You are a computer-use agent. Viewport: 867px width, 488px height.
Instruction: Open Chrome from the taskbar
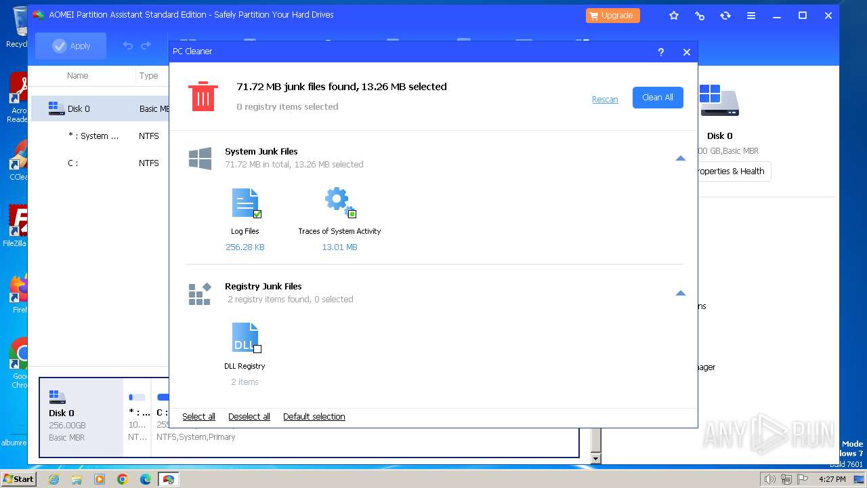[x=123, y=479]
